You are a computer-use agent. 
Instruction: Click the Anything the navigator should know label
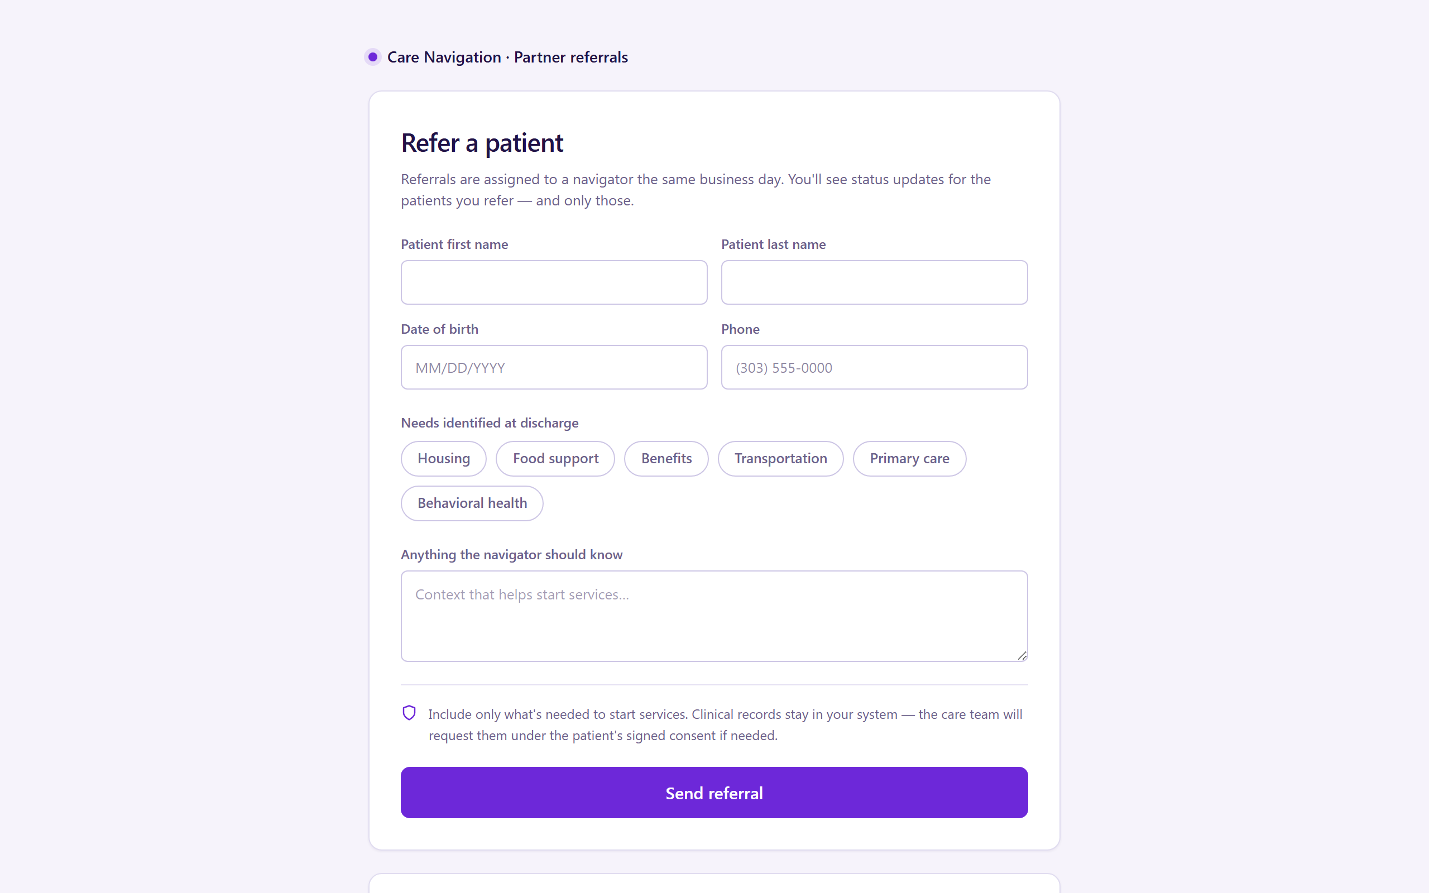tap(511, 555)
